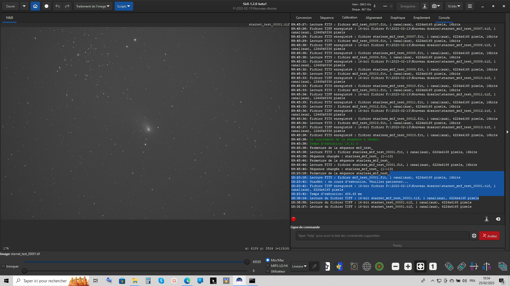Expand the Scripts dropdown menu
The width and height of the screenshot is (510, 286).
pyautogui.click(x=124, y=6)
